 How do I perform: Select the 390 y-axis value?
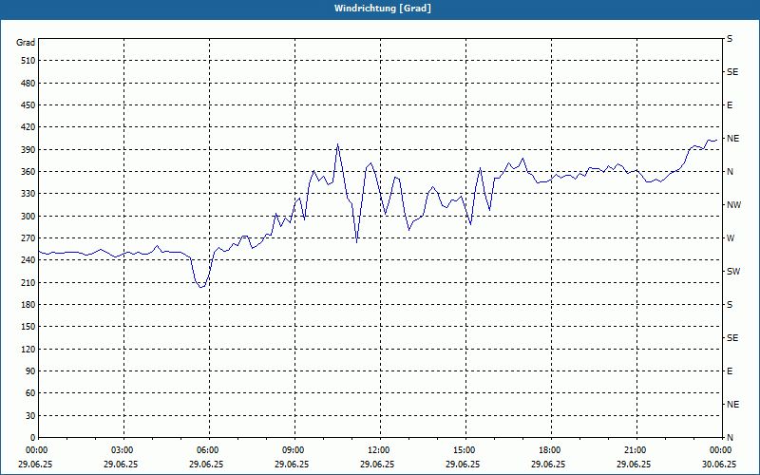click(28, 150)
